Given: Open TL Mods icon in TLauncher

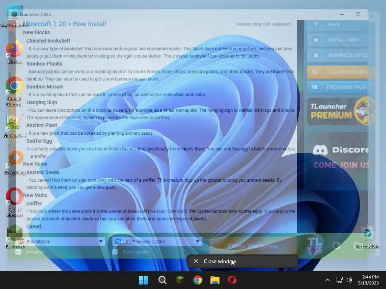Looking at the screenshot, I should coord(314,245).
